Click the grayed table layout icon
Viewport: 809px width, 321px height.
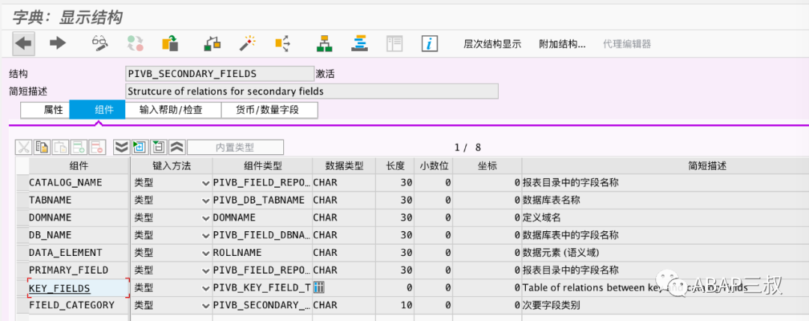pos(394,43)
